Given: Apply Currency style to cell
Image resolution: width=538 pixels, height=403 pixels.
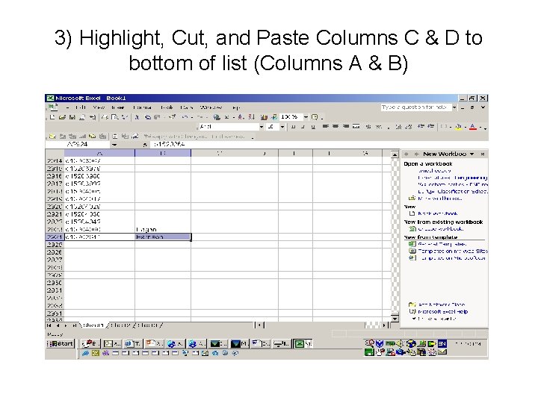Looking at the screenshot, I should [368, 127].
